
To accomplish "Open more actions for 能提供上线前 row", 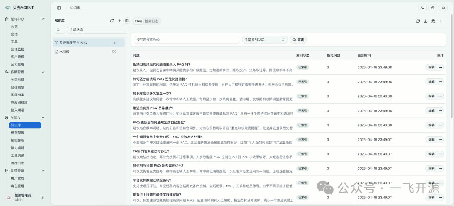I will [441, 197].
